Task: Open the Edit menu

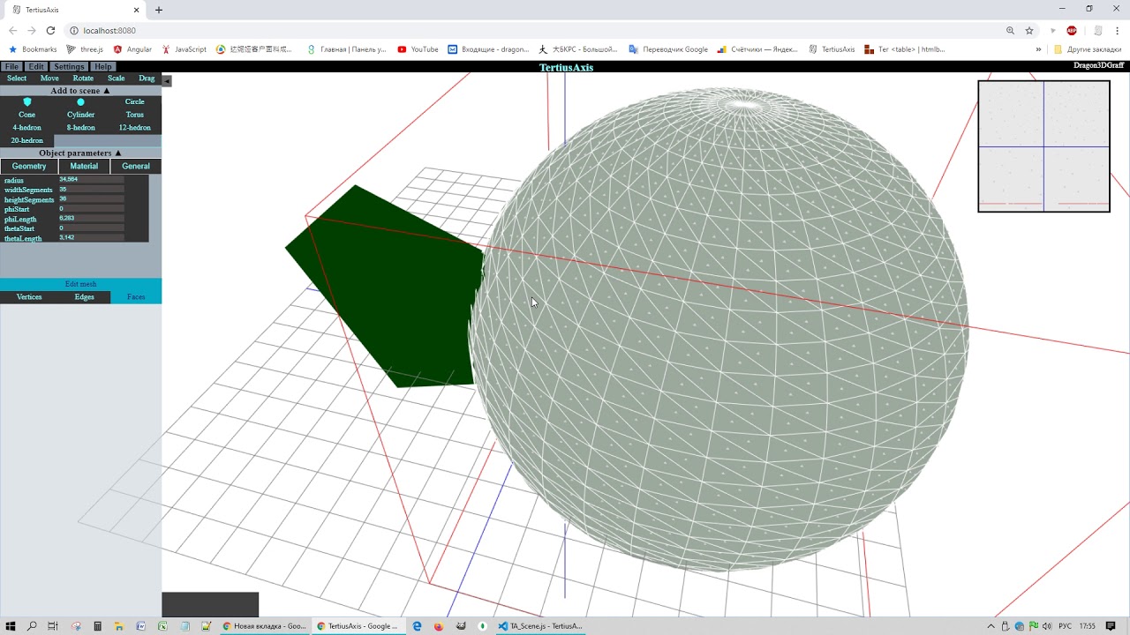Action: [x=36, y=67]
